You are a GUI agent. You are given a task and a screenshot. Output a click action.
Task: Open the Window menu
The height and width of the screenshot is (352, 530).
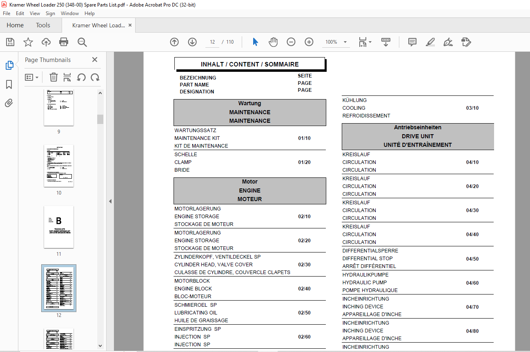[70, 13]
